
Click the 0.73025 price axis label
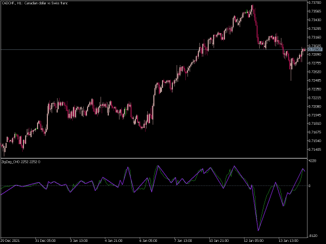click(315, 46)
